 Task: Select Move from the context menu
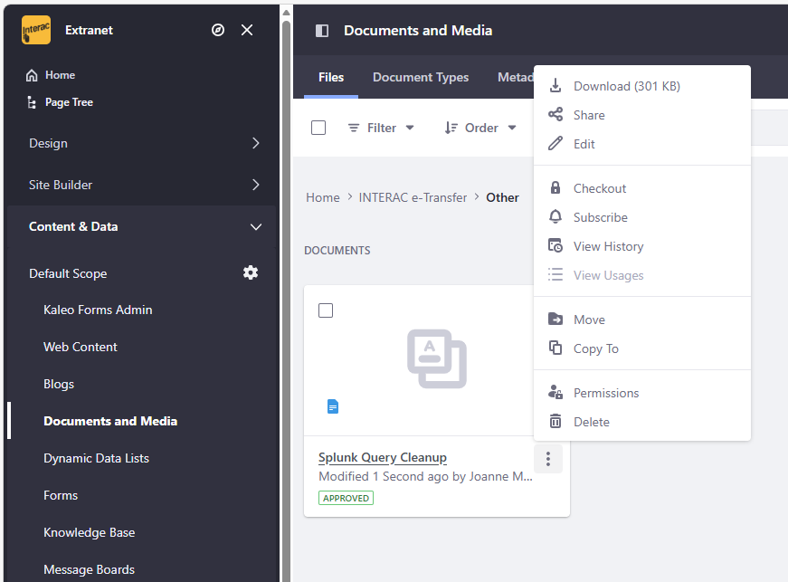(x=642, y=320)
